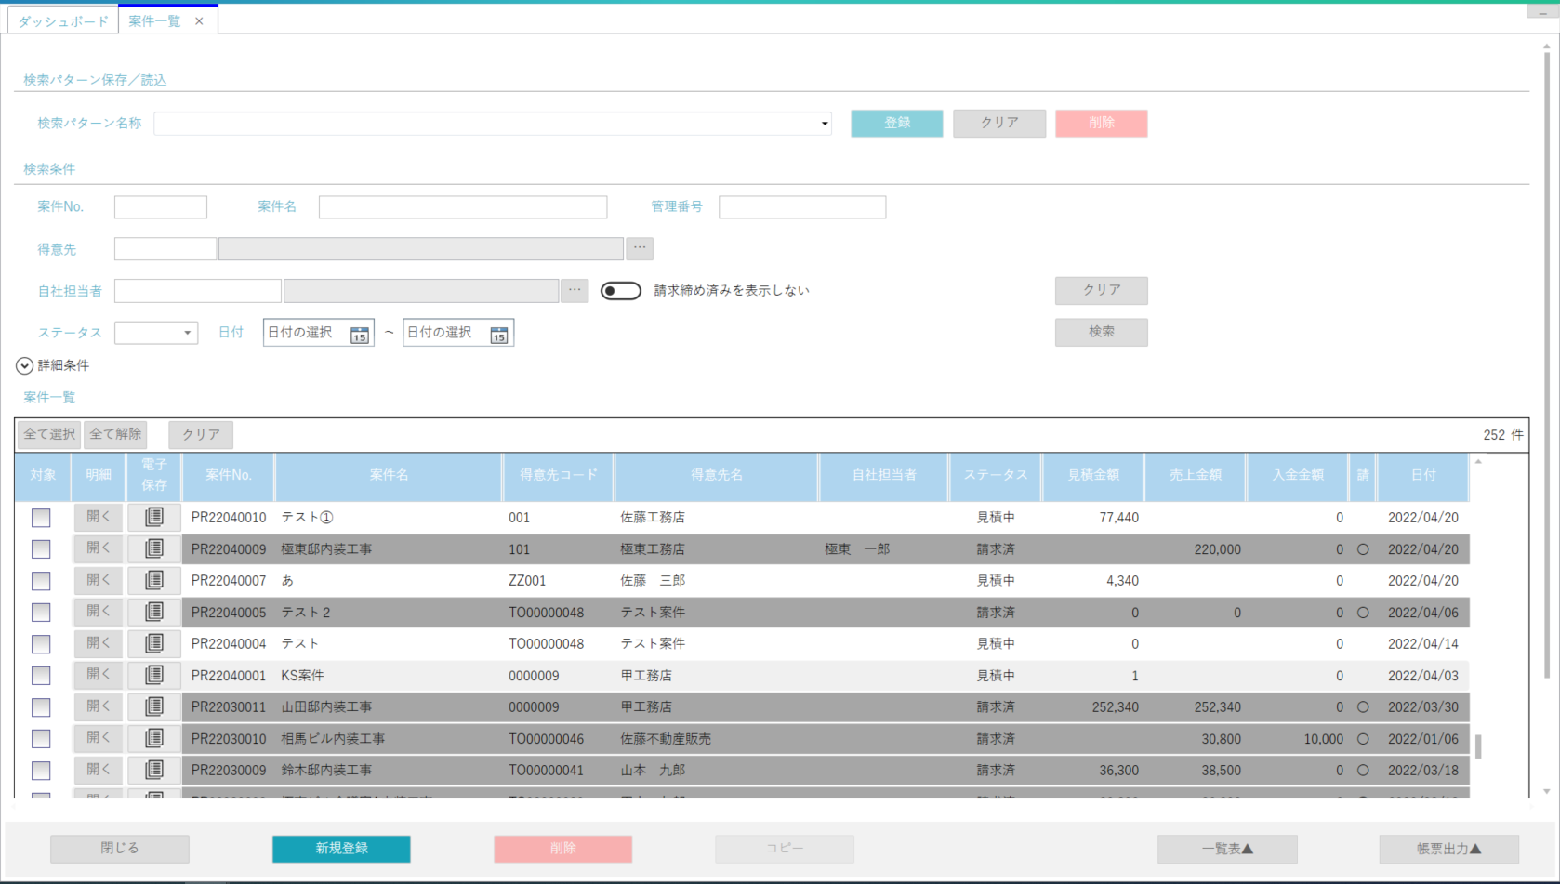Image resolution: width=1560 pixels, height=884 pixels.
Task: Click クリア button above 検索
Action: [x=1102, y=290]
